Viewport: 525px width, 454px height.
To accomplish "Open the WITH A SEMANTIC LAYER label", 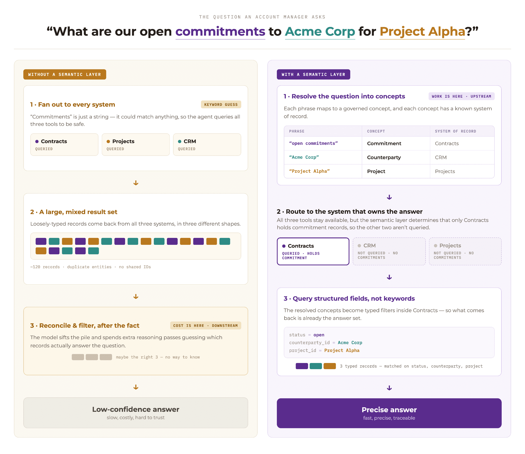I will click(x=314, y=74).
